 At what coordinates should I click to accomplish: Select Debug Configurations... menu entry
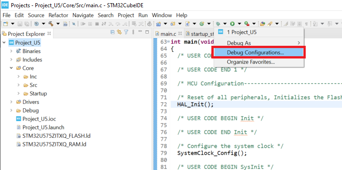click(x=259, y=52)
